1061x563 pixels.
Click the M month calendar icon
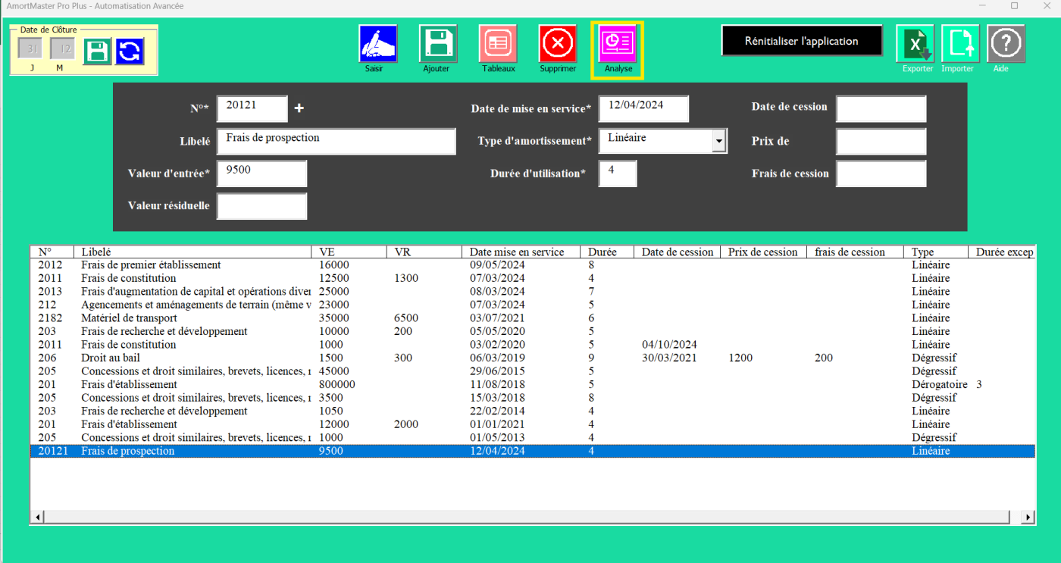(x=63, y=48)
